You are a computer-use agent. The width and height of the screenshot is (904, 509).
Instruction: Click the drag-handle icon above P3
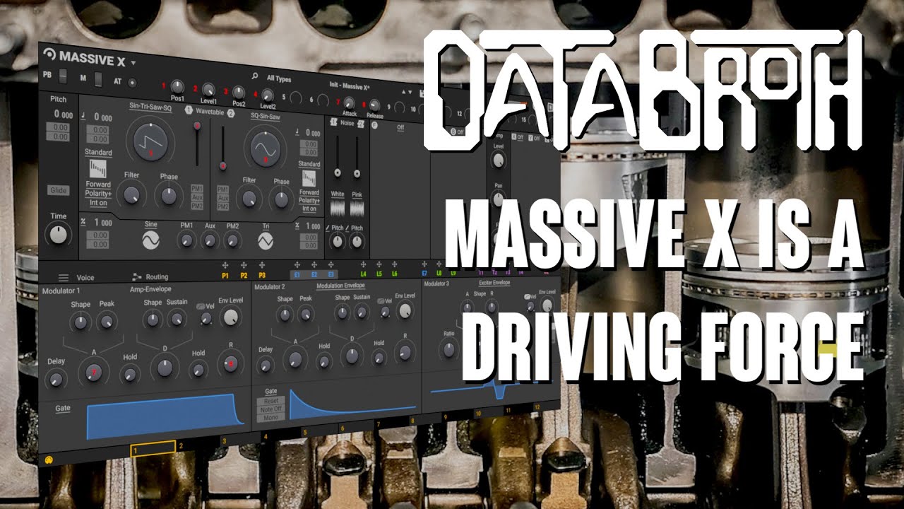tap(262, 265)
